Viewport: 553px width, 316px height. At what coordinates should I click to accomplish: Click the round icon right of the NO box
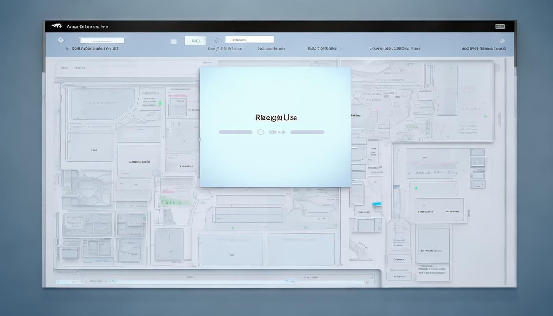[217, 41]
